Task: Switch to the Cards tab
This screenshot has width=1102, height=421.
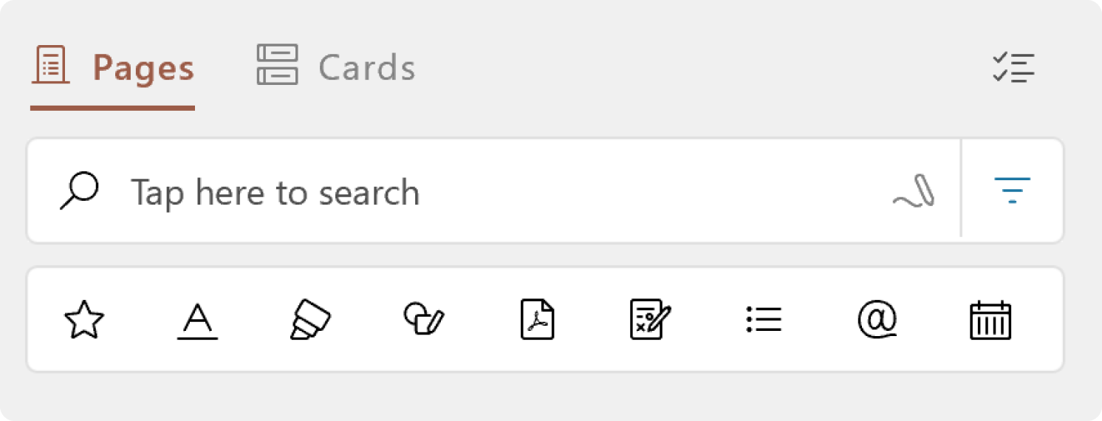Action: coord(366,69)
